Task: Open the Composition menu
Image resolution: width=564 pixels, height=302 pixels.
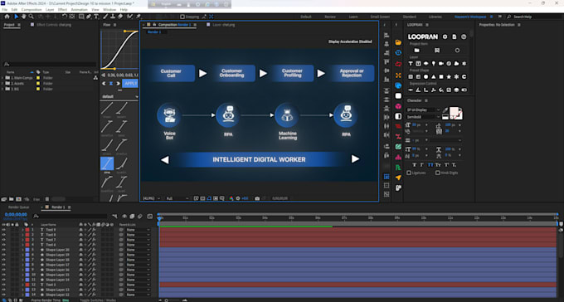Action: tap(32, 10)
